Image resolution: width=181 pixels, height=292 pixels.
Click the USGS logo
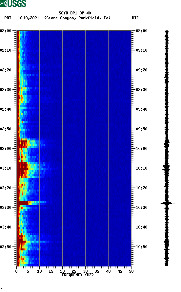(13, 3)
